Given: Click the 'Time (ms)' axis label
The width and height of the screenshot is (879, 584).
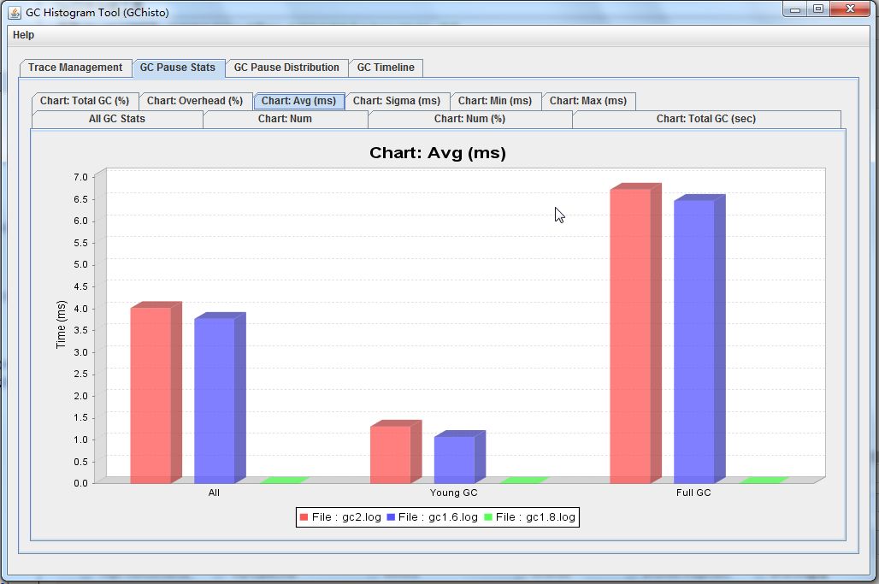Looking at the screenshot, I should point(61,325).
